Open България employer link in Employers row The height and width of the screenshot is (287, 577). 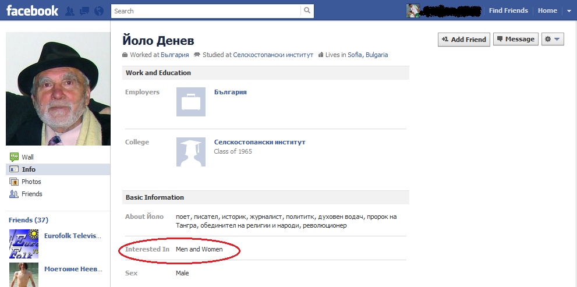point(231,92)
